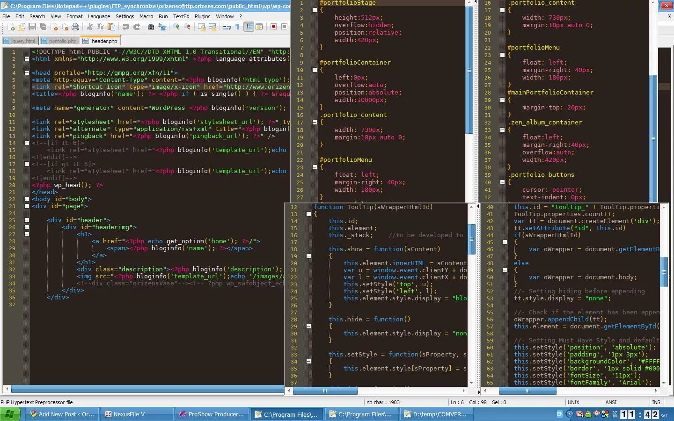This screenshot has width=674, height=421.
Task: Open Find with the binoculars icon
Action: click(151, 27)
